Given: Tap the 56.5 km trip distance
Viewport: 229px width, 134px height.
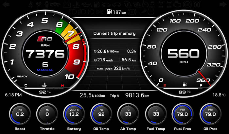Looking at the screenshot, I should (129, 60).
